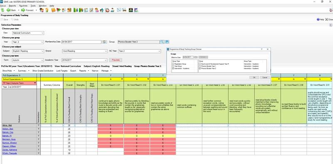333x164 pixels.
Task: Click the Membership Date input field
Action: (x=81, y=42)
